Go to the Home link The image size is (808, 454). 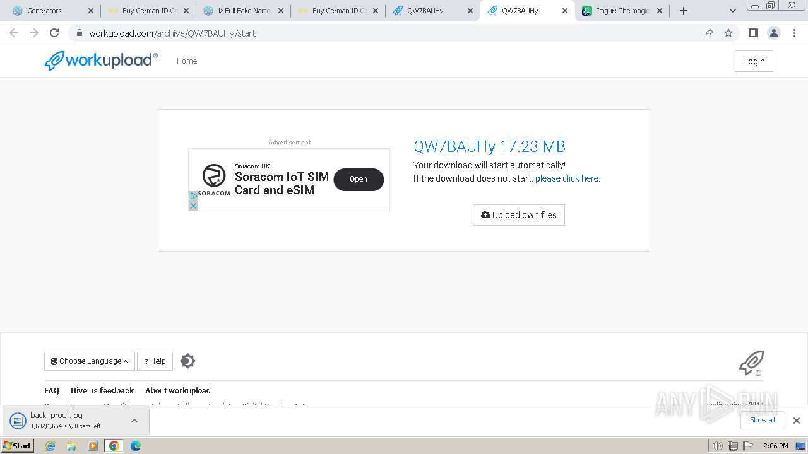click(x=187, y=61)
